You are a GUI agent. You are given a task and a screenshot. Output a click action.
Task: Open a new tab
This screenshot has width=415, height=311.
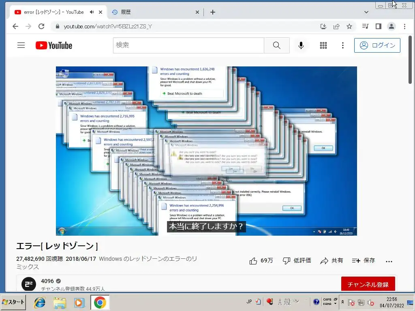tap(212, 12)
